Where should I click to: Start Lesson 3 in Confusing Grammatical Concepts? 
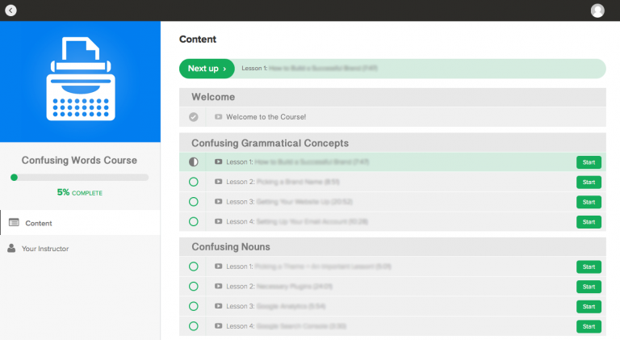pos(589,202)
